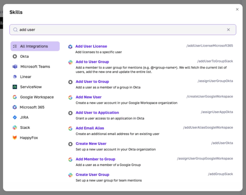Click Okta icon beside Add User to Group
Image resolution: width=246 pixels, height=195 pixels.
[x=70, y=82]
